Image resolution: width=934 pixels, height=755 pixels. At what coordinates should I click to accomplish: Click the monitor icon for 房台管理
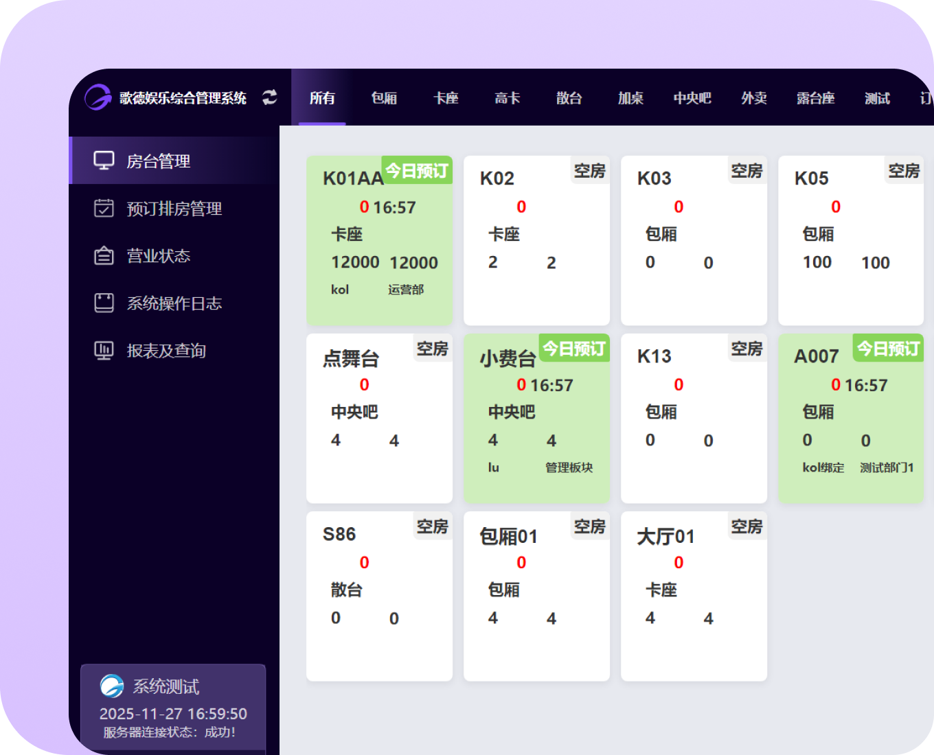(104, 161)
